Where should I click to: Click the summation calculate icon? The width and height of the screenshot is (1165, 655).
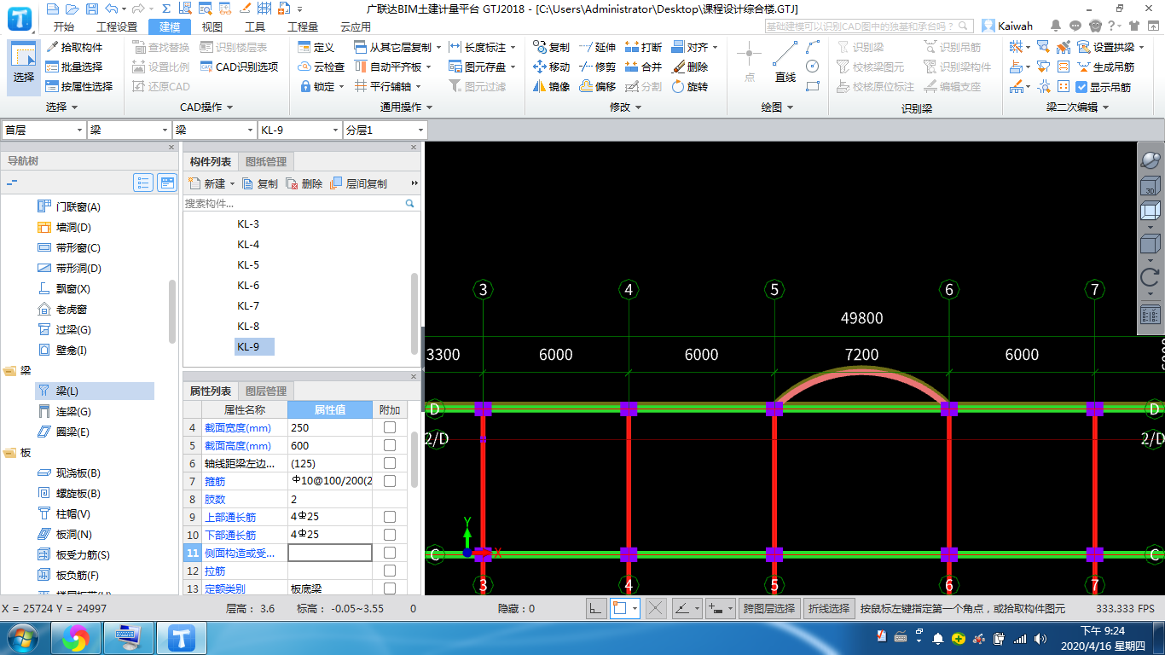pos(165,9)
